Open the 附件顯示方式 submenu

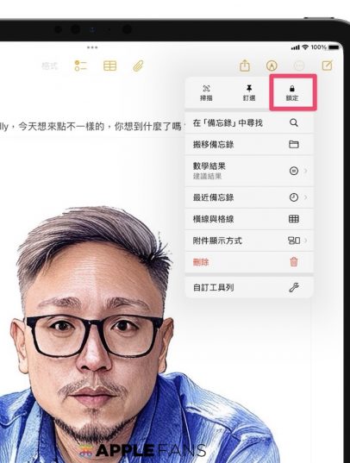click(x=248, y=241)
